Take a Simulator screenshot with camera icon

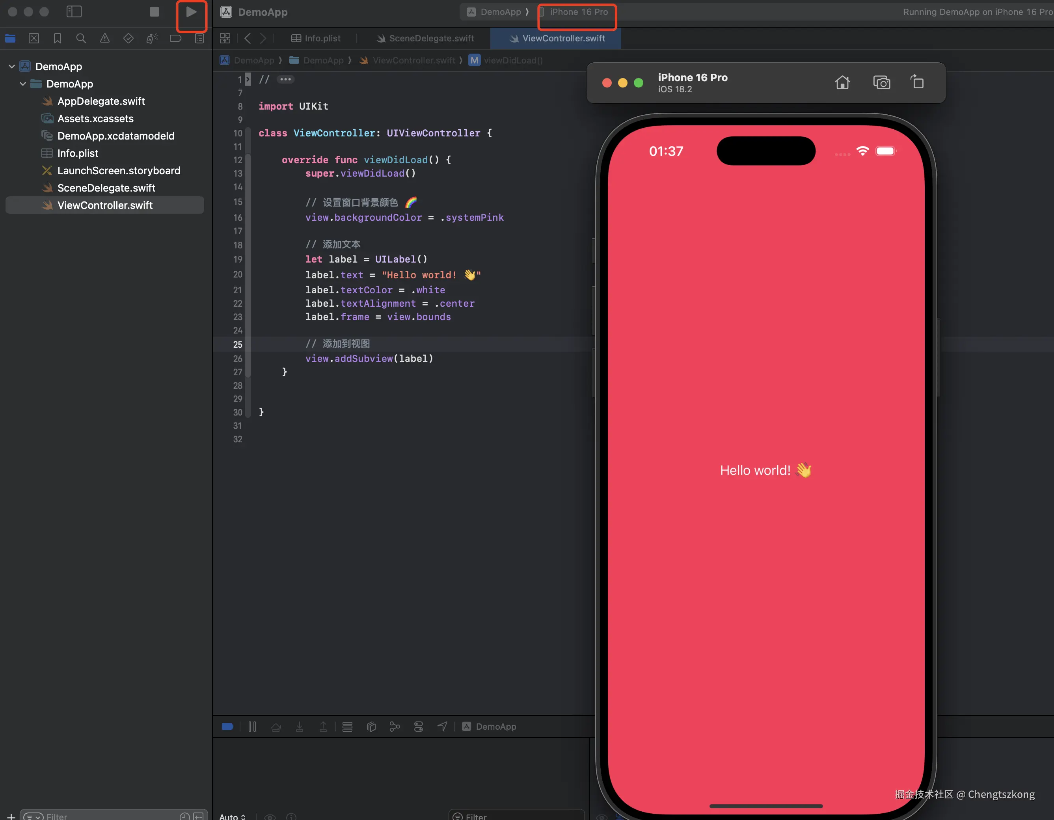coord(882,82)
